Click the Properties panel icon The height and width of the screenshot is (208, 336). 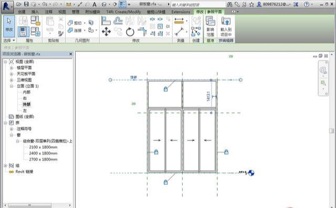click(23, 31)
